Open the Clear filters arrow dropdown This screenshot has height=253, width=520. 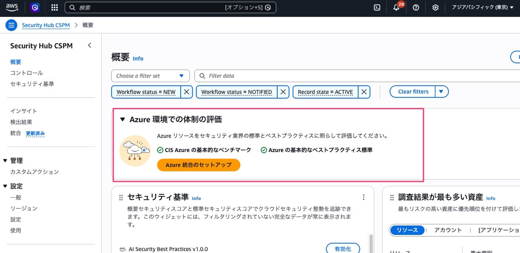[x=442, y=92]
